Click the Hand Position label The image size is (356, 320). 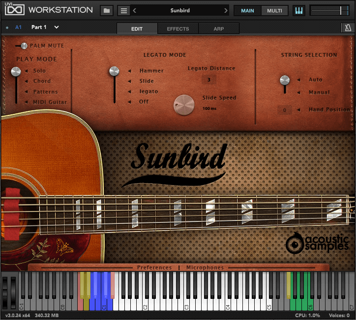(329, 109)
